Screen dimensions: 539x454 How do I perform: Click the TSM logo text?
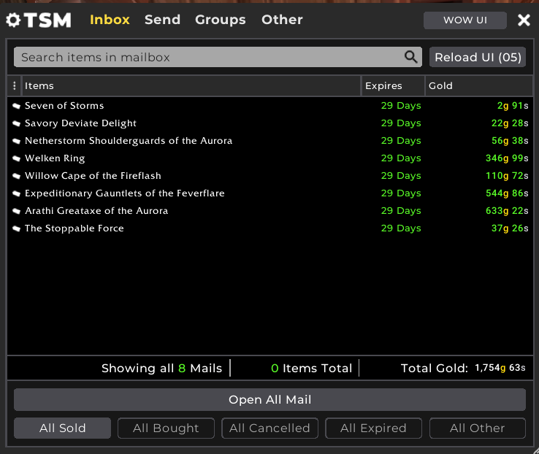point(47,20)
